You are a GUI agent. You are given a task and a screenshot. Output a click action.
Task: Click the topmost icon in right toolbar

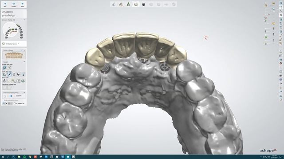pos(281,3)
